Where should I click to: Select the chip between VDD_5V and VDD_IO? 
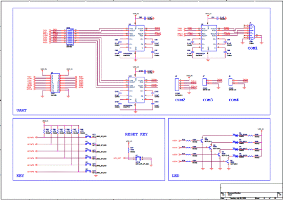pyautogui.click(x=55, y=83)
